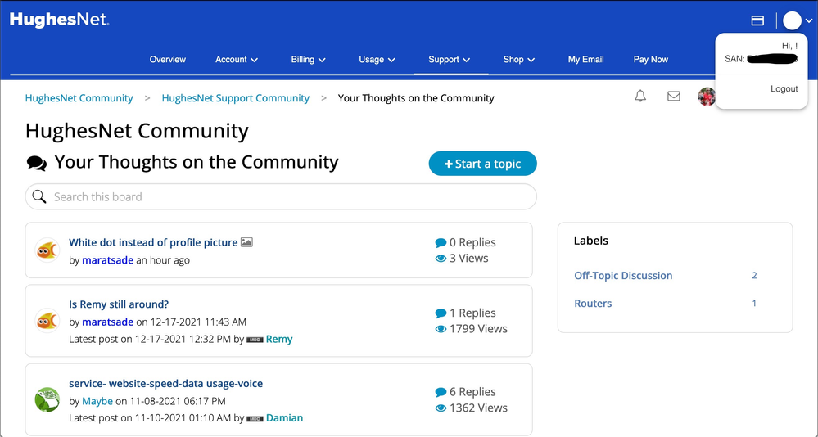Screen dimensions: 818x437
Task: Click Logout in the account popup
Action: pyautogui.click(x=784, y=88)
